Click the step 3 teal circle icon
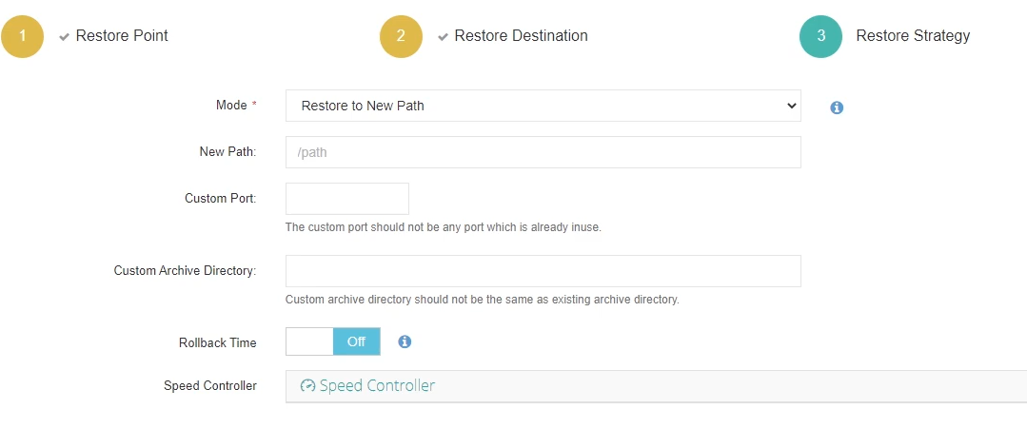 820,36
